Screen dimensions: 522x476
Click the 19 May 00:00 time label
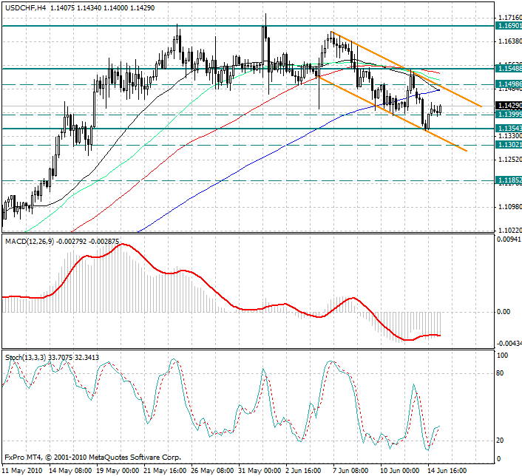click(118, 471)
